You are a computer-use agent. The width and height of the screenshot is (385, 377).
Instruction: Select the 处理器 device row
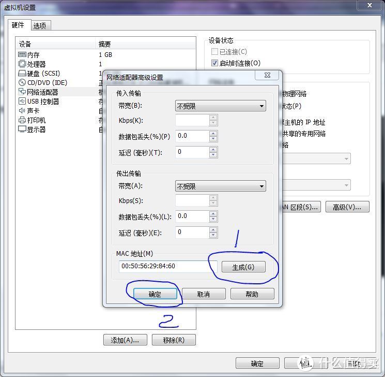pos(105,64)
